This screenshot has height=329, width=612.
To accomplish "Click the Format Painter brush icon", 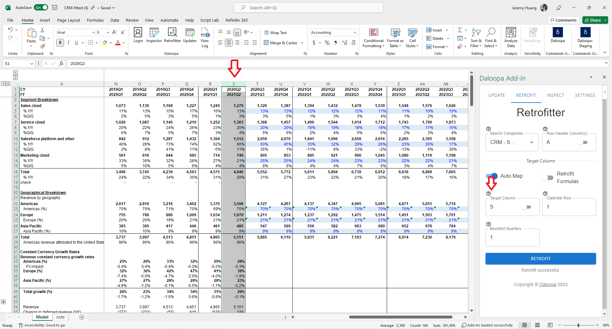I will (42, 46).
